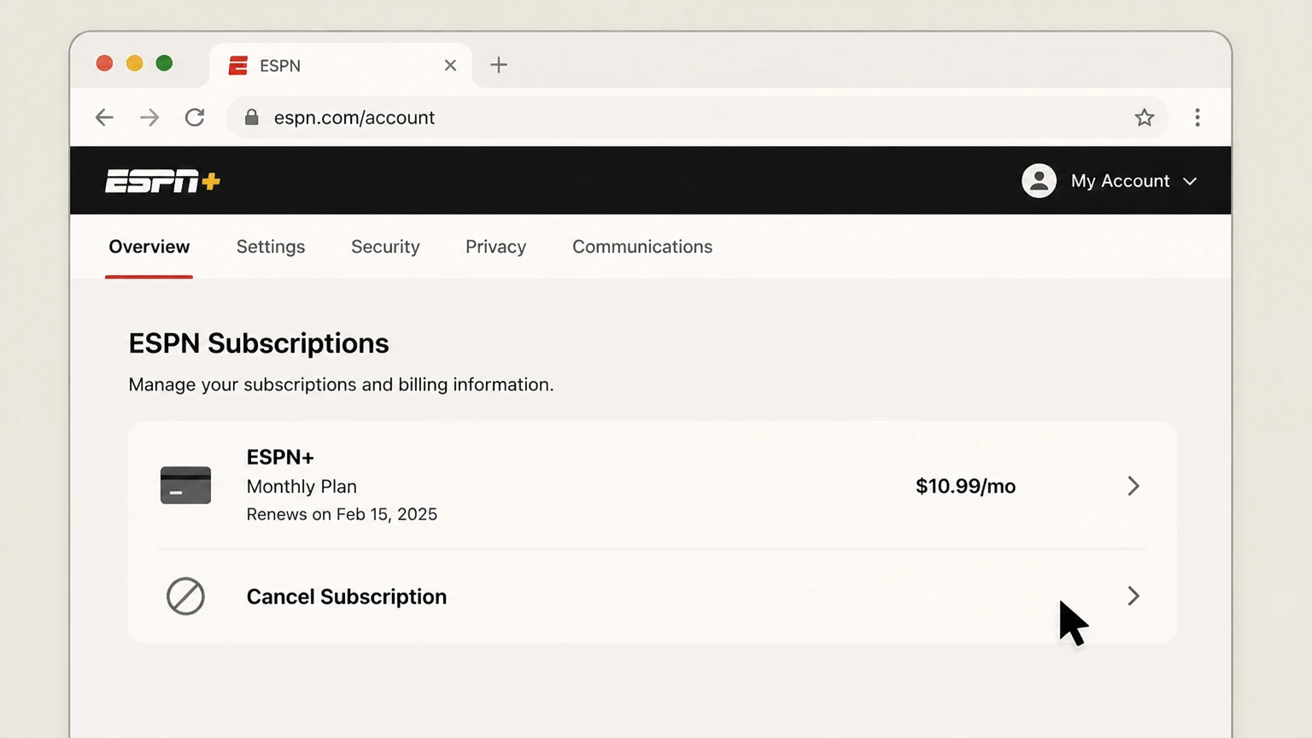This screenshot has height=738, width=1312.
Task: Select the Privacy tab
Action: (x=495, y=247)
